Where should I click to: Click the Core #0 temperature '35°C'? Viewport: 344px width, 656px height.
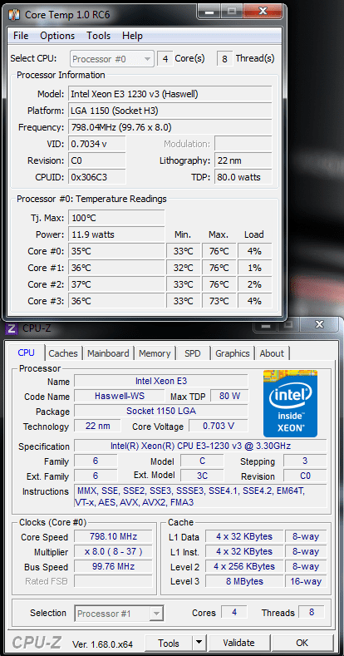(x=116, y=251)
